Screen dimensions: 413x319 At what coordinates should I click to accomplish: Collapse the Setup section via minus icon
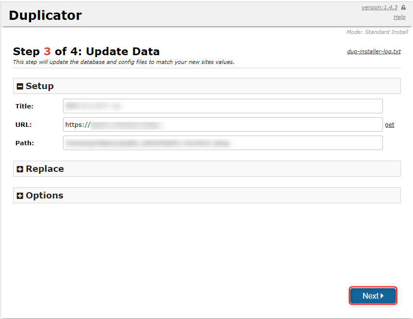pyautogui.click(x=20, y=86)
